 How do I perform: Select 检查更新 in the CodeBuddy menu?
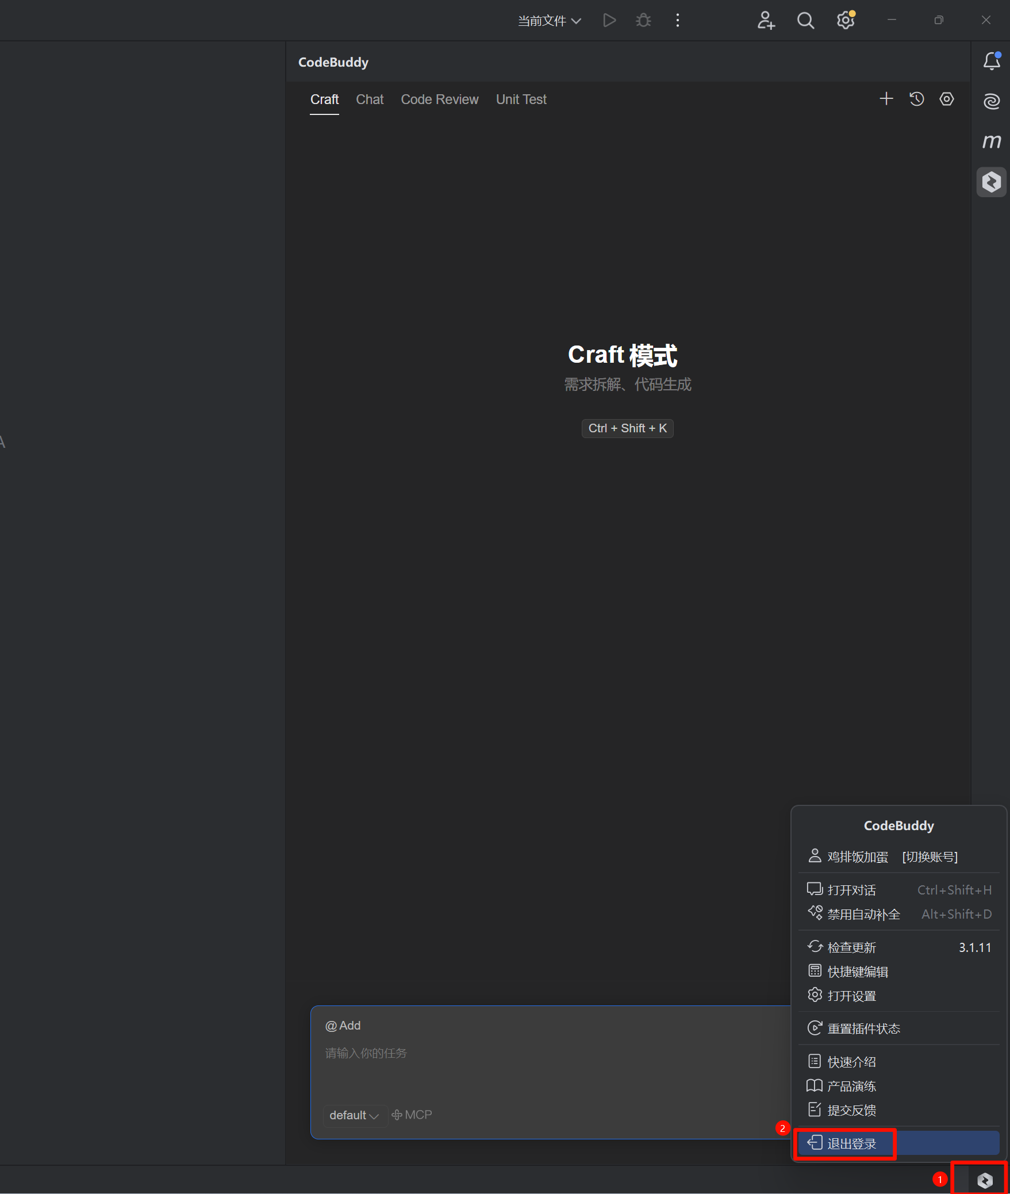tap(851, 947)
